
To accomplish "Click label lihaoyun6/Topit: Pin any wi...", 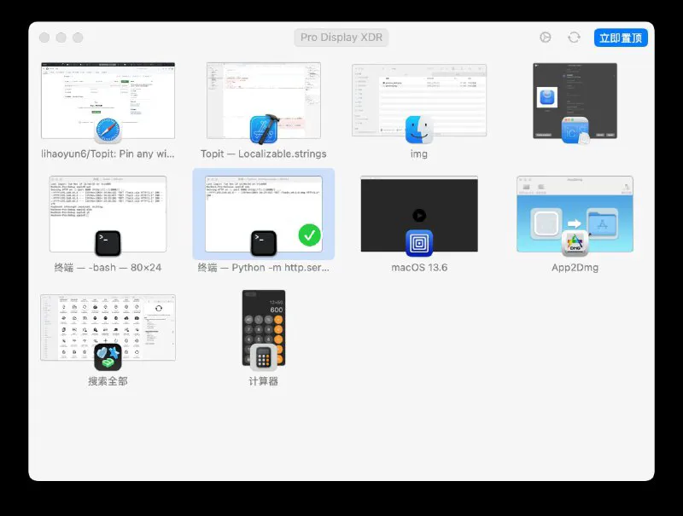I will click(108, 154).
